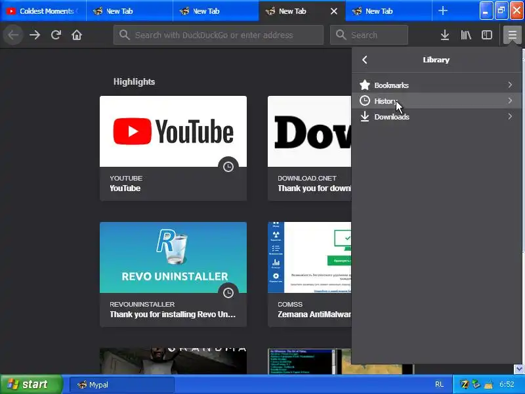Go forward with the forward arrow
Image resolution: width=525 pixels, height=394 pixels.
point(35,35)
